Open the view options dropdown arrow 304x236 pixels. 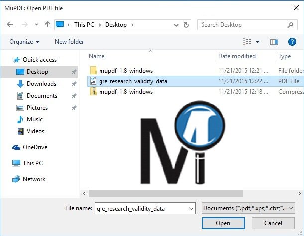257,42
